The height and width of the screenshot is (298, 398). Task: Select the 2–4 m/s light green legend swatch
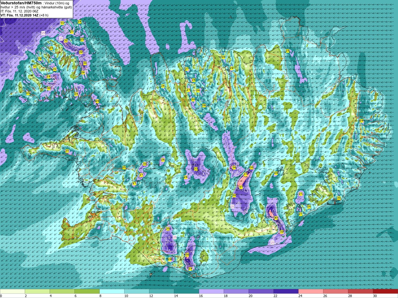pos(37,291)
